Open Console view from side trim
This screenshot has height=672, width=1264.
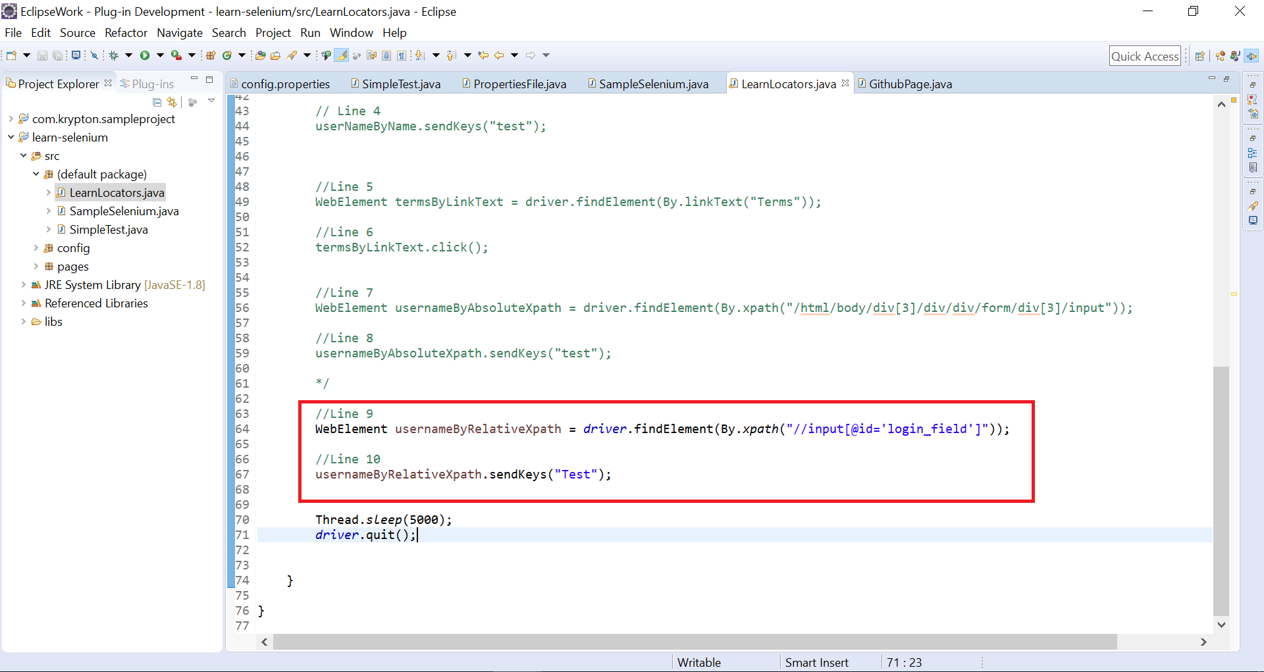point(1253,220)
